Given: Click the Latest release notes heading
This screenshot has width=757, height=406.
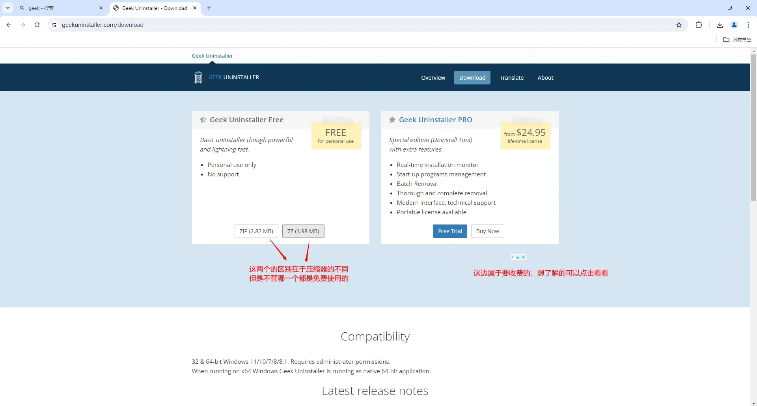Looking at the screenshot, I should [375, 391].
